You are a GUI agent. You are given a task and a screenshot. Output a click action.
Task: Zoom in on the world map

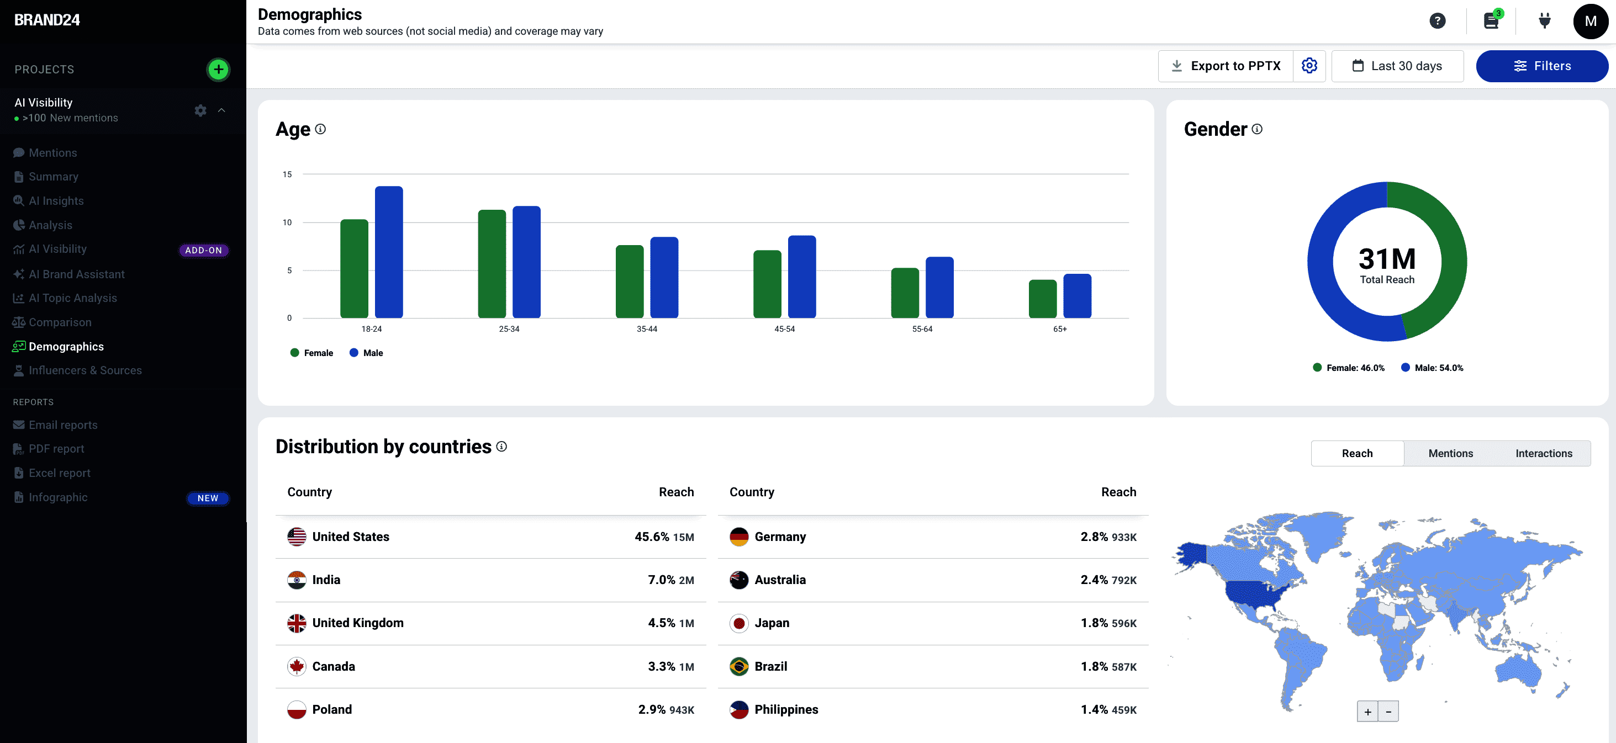click(x=1367, y=712)
